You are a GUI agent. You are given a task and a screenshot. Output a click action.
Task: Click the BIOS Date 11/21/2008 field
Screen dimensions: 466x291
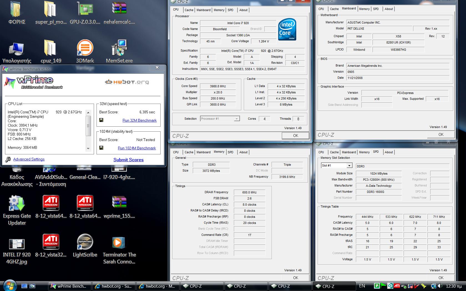(x=397, y=78)
